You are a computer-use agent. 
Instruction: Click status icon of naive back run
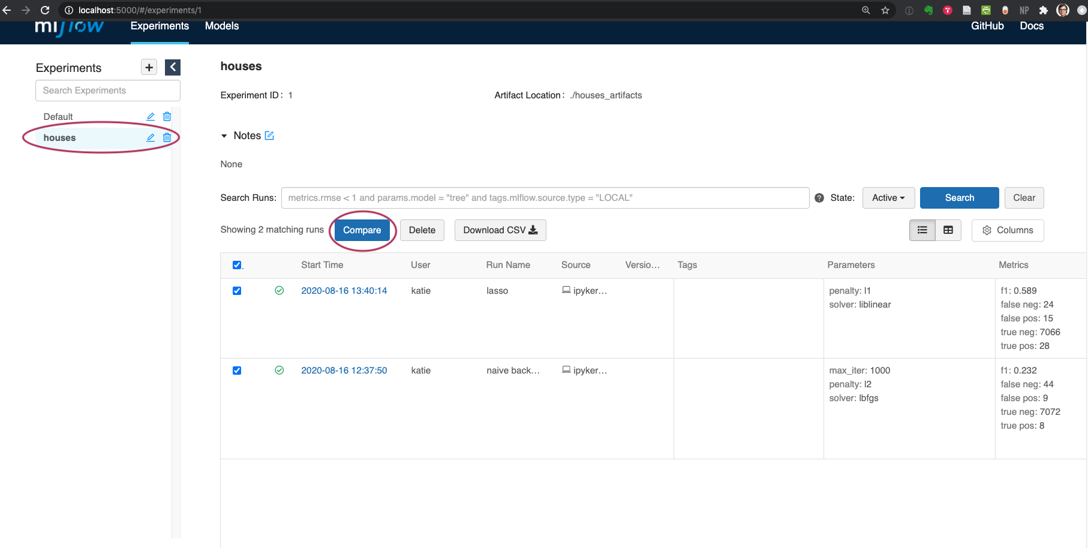pos(279,371)
